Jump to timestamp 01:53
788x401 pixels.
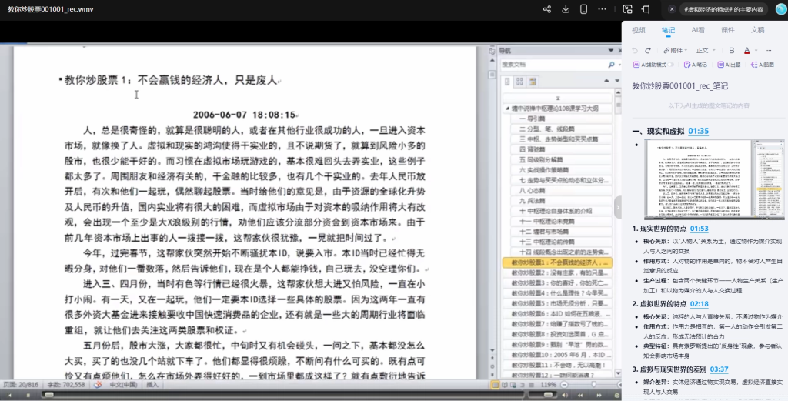pos(699,229)
